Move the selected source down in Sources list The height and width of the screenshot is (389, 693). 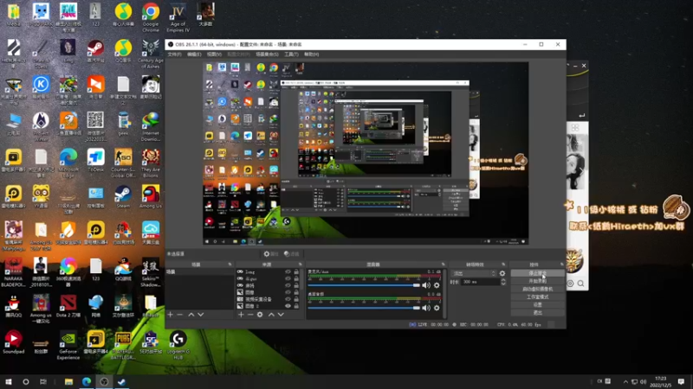tap(281, 315)
